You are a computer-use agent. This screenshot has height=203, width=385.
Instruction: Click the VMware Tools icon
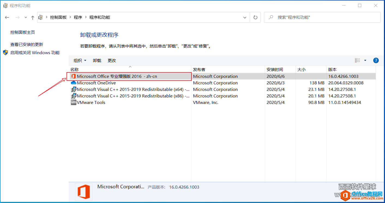(73, 102)
